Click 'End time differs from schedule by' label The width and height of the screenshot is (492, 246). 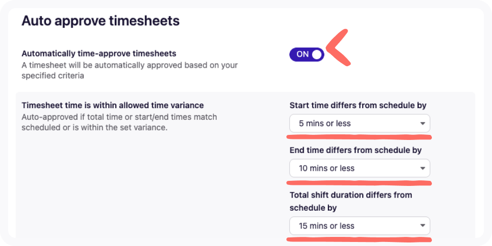pyautogui.click(x=355, y=150)
